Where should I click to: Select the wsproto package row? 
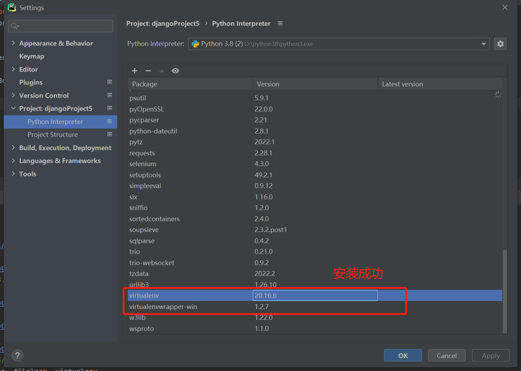315,329
